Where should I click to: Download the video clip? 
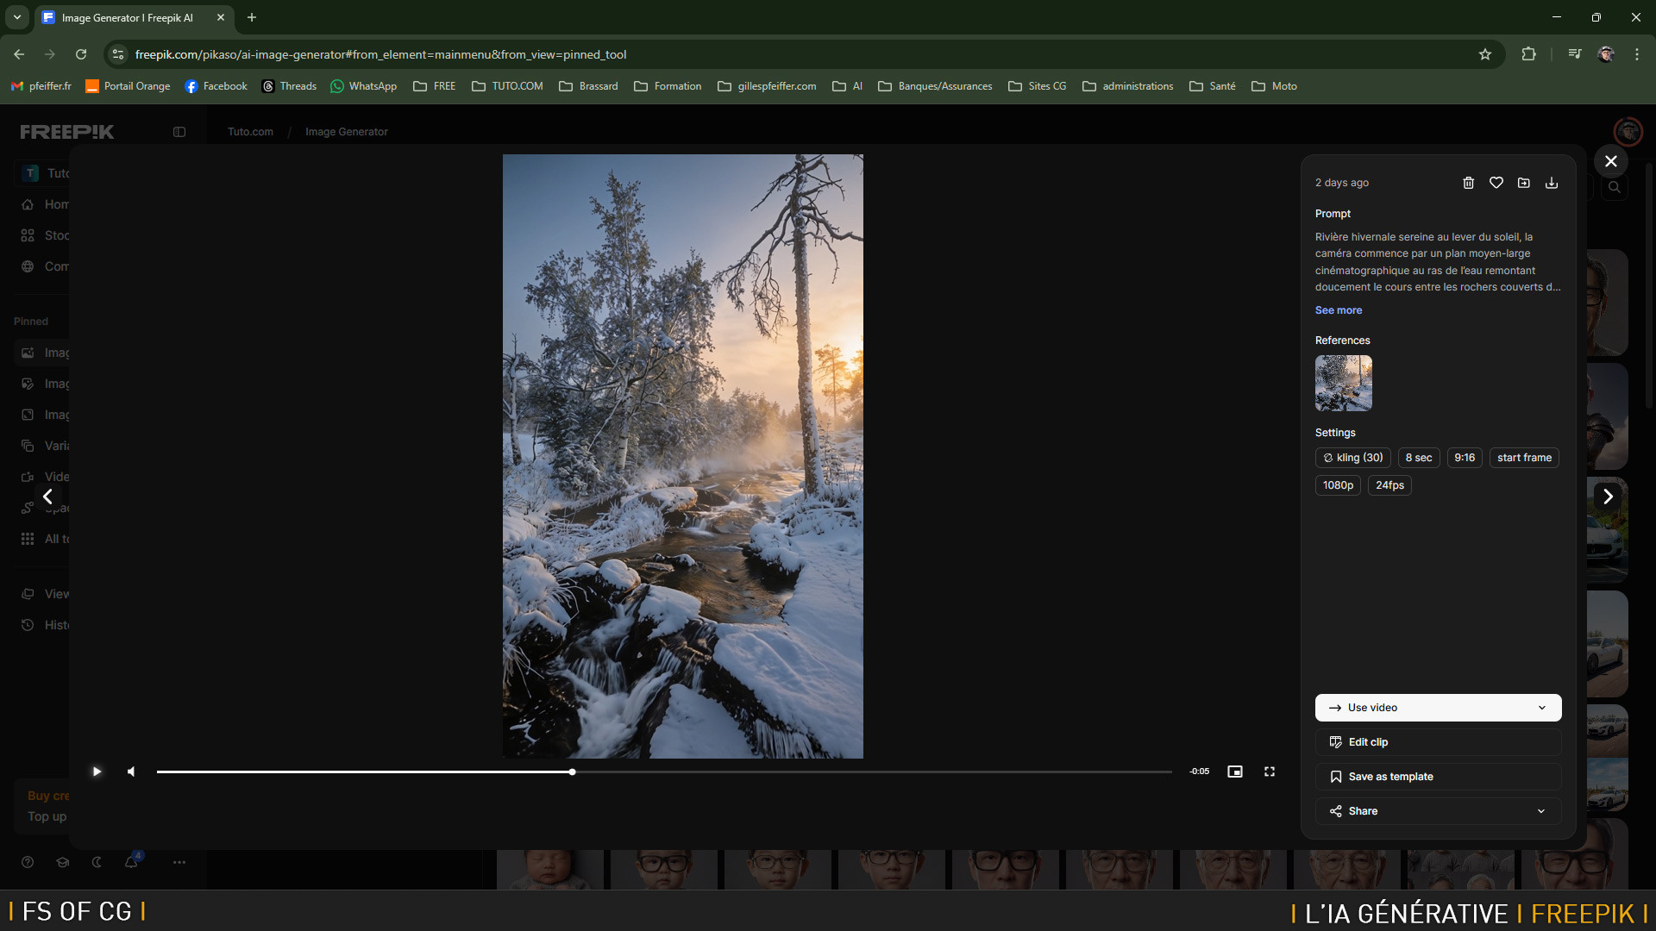[1552, 183]
